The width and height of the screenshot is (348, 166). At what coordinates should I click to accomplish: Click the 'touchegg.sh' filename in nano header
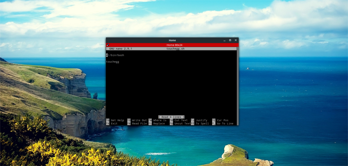coord(175,49)
